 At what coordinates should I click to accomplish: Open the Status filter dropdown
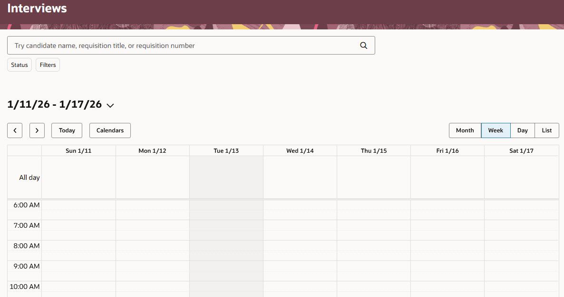[x=19, y=65]
